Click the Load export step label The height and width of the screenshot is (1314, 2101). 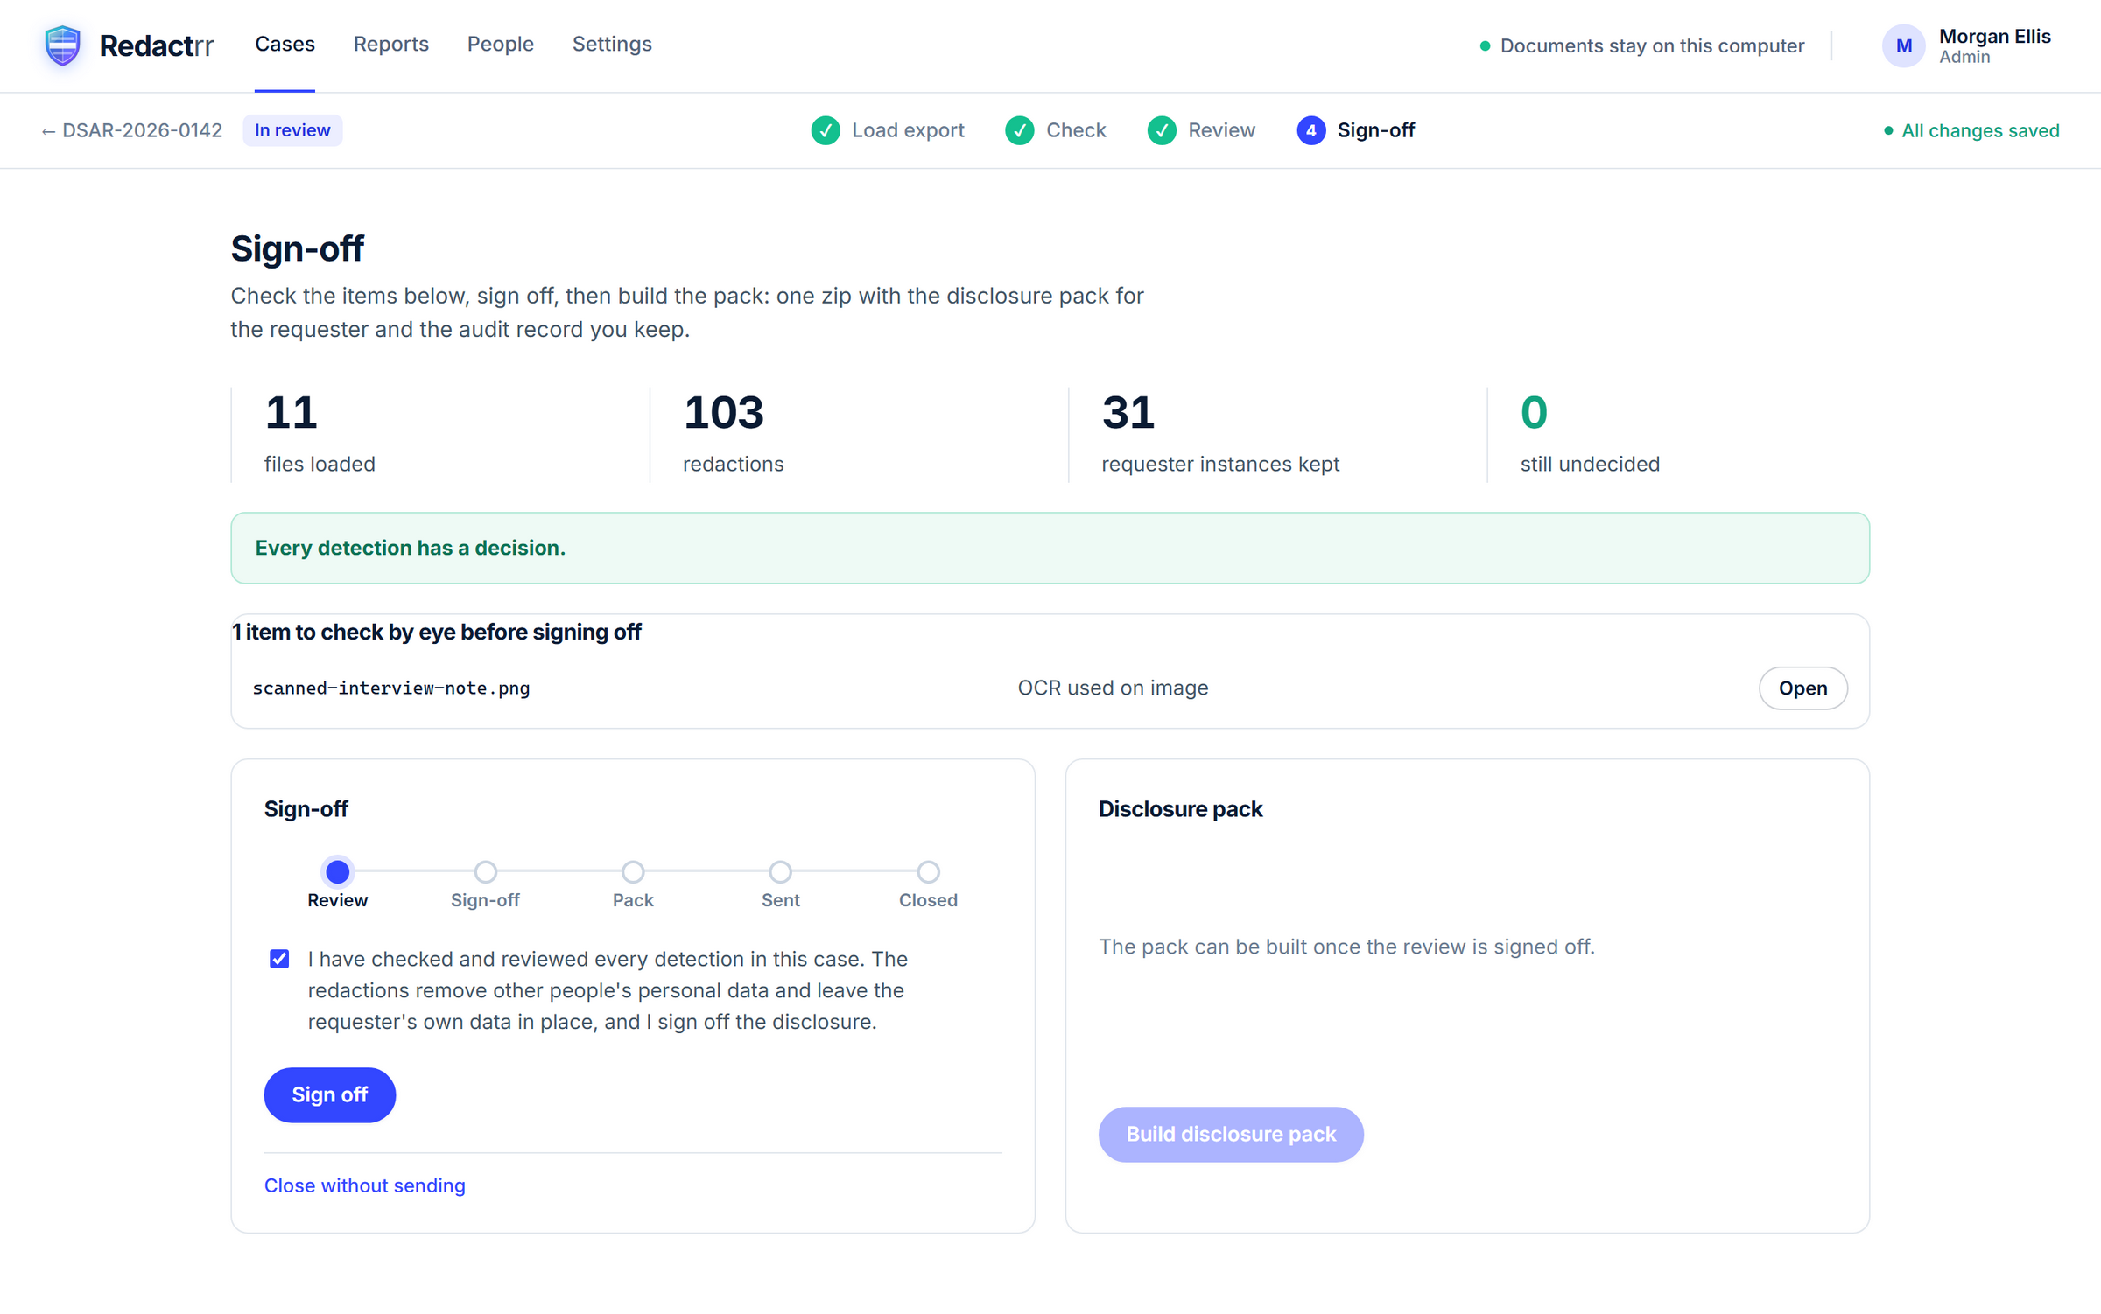908,130
